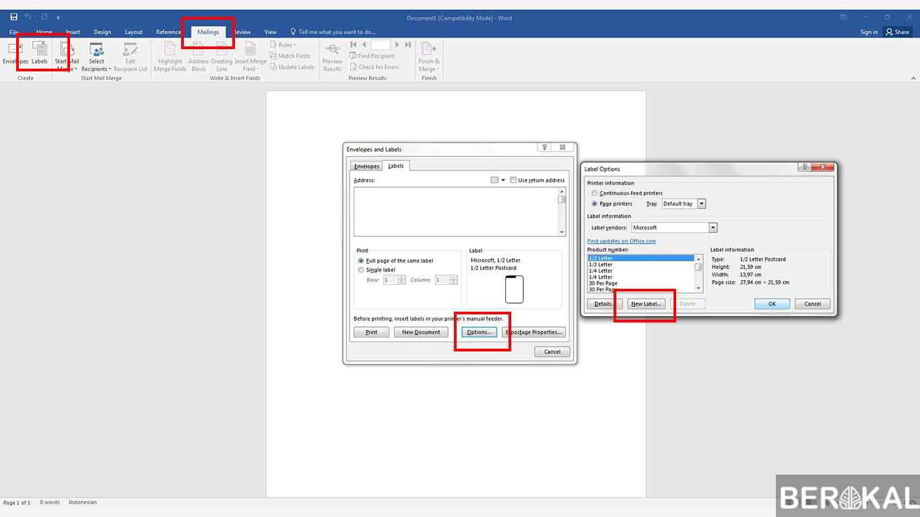This screenshot has width=920, height=517.
Task: Open the File tab
Action: coord(13,32)
